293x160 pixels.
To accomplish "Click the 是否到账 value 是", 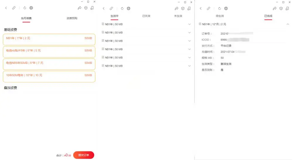I will pyautogui.click(x=222, y=70).
